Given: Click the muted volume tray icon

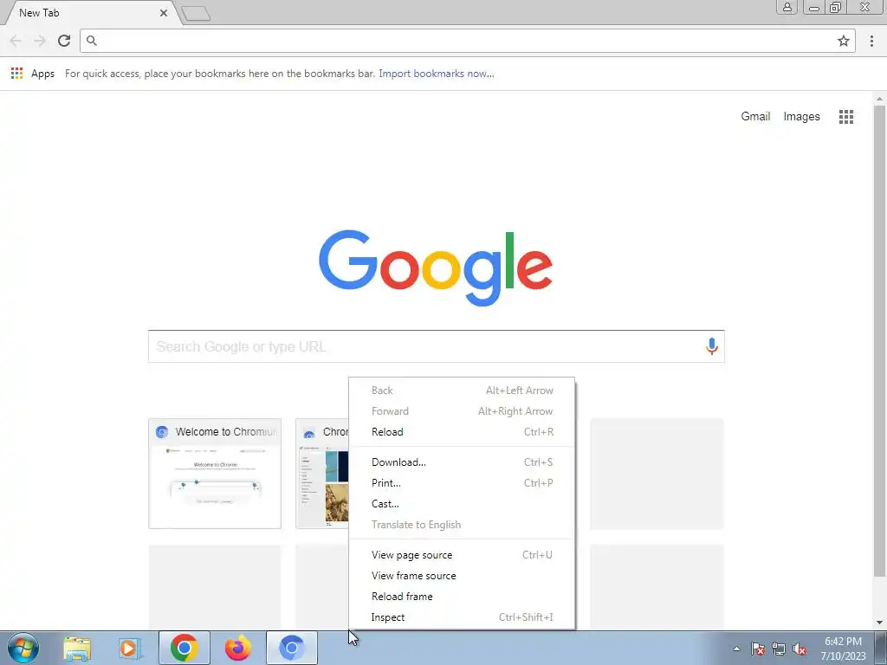Looking at the screenshot, I should (800, 649).
